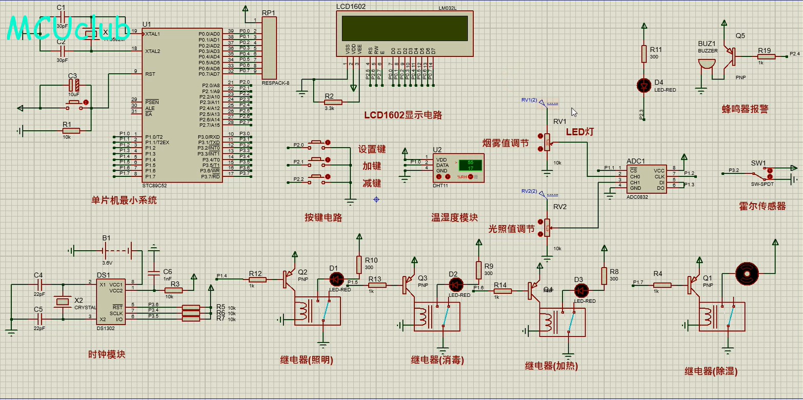Viewport: 803px width, 400px height.
Task: Click the RV1 potentiometer wiper body
Action: (548, 142)
